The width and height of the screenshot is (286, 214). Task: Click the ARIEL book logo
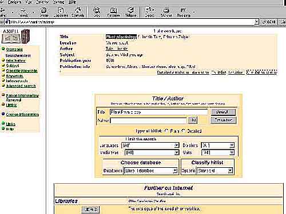[x=15, y=36]
